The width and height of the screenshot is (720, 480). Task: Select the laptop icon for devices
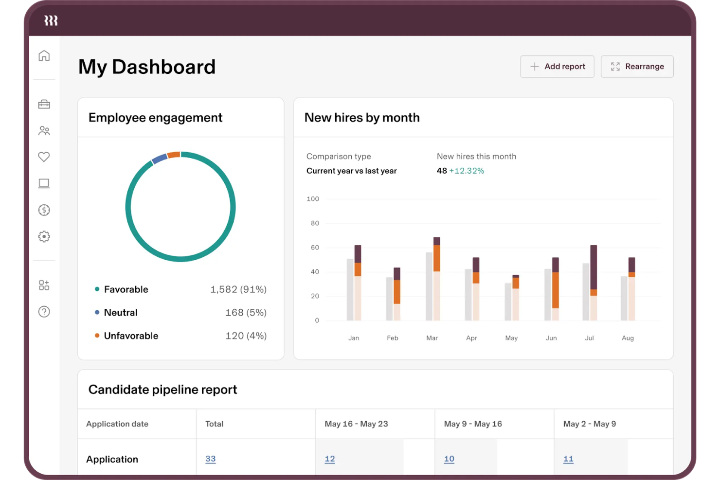44,183
